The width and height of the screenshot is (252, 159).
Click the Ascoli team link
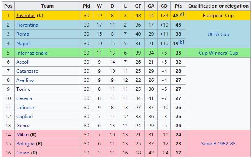(23, 62)
